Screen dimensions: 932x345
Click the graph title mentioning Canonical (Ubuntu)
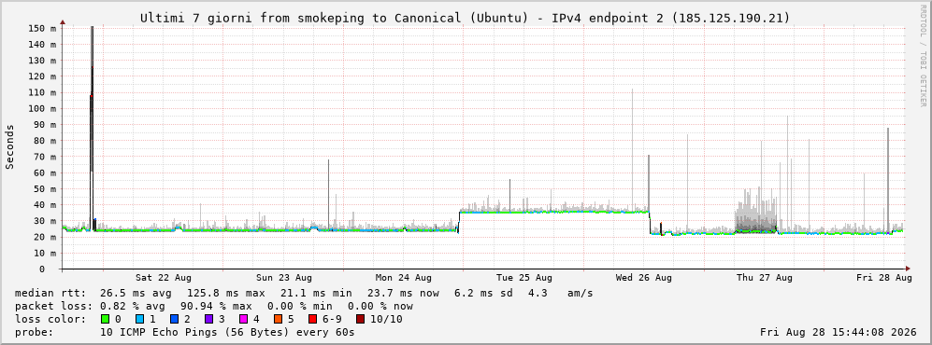pos(466,19)
